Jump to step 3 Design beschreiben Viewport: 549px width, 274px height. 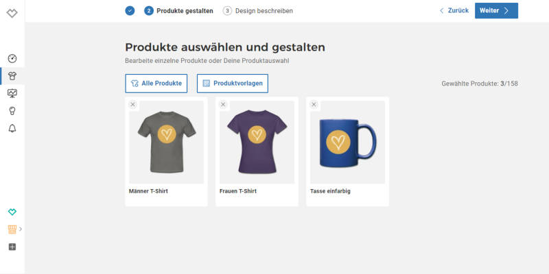point(258,11)
